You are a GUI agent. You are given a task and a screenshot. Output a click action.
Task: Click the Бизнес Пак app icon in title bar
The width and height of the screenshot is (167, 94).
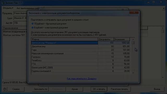(3, 3)
